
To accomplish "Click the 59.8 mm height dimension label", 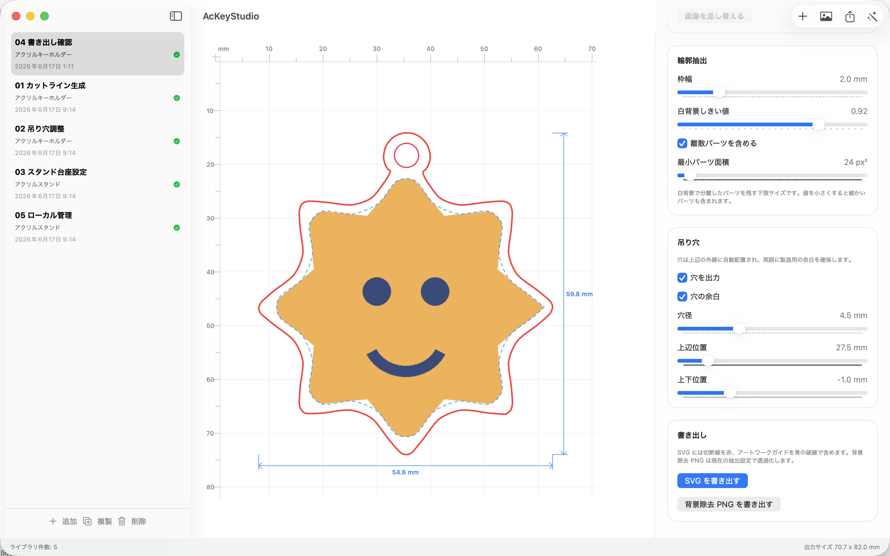I will pos(579,294).
